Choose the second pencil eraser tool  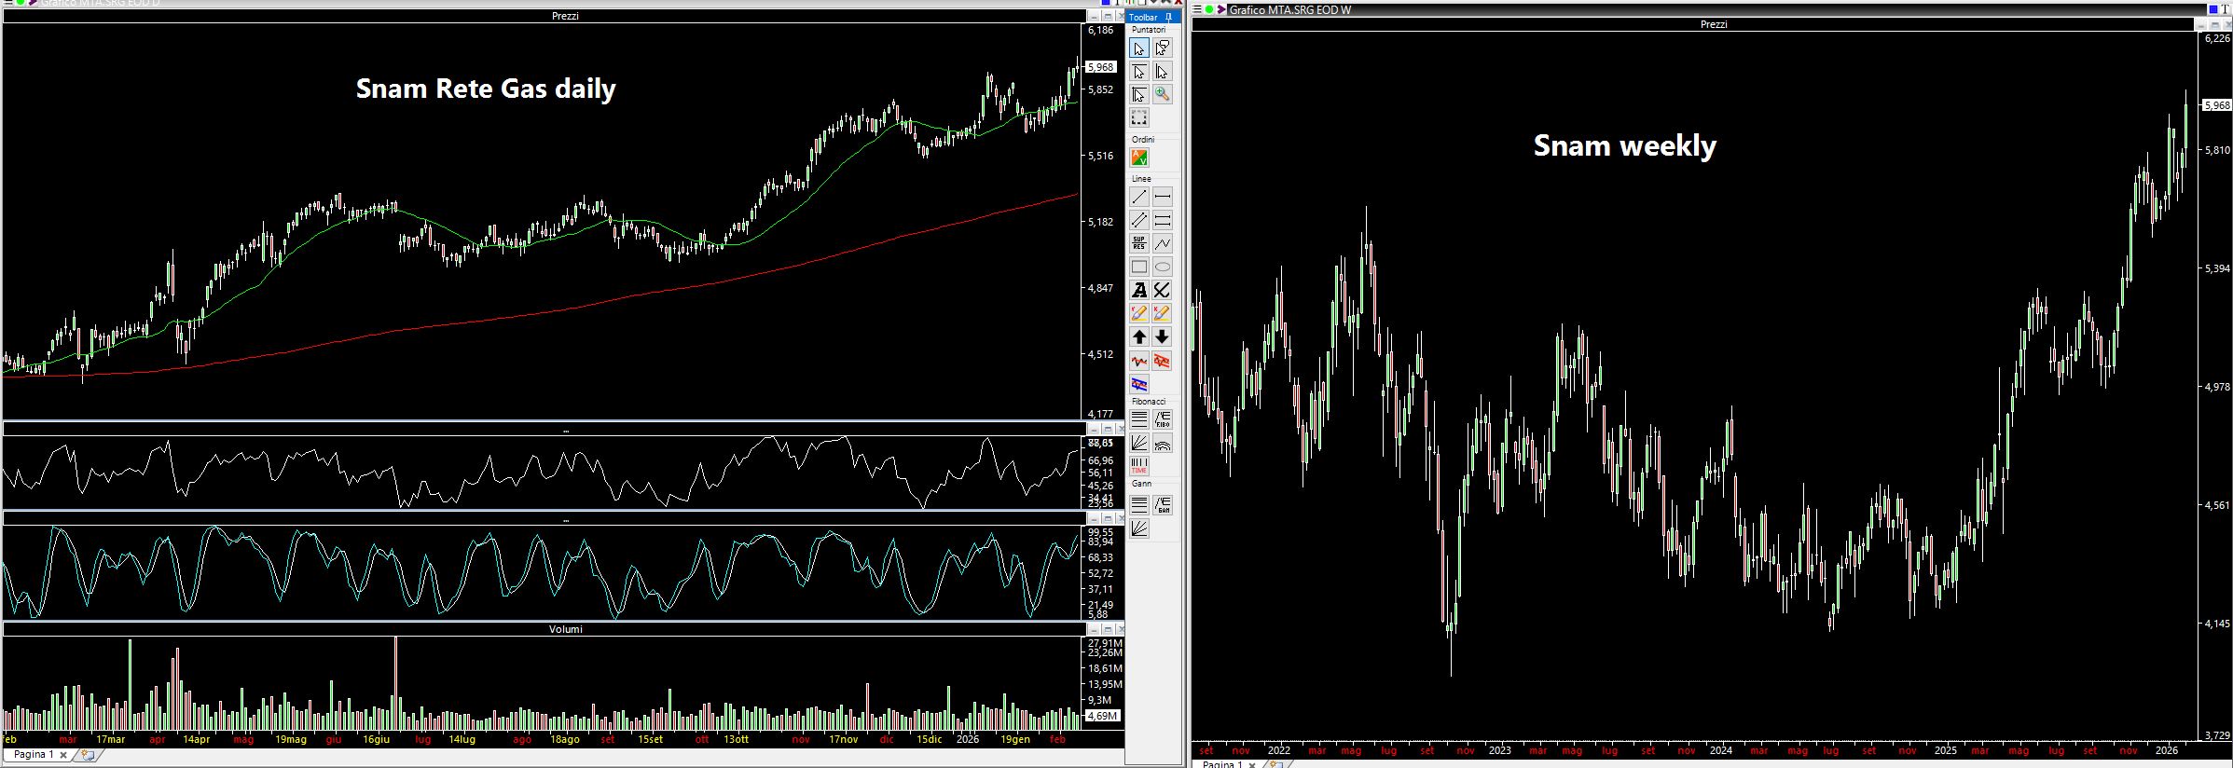pyautogui.click(x=1162, y=313)
